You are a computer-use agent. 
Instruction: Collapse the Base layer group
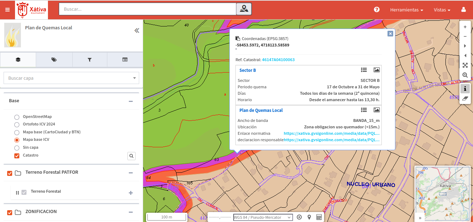131,101
